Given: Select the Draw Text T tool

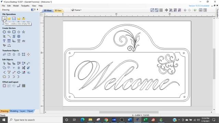Looking at the screenshot, I should coord(4,41).
